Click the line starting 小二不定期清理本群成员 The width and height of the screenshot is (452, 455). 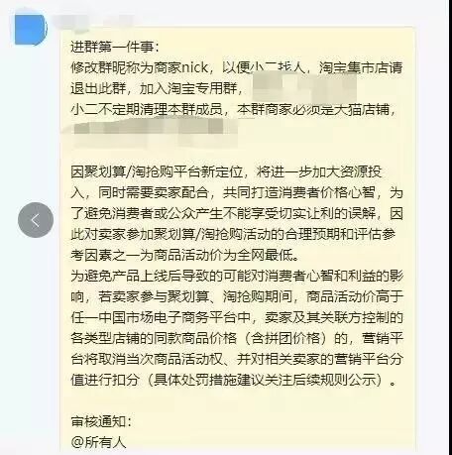[234, 109]
